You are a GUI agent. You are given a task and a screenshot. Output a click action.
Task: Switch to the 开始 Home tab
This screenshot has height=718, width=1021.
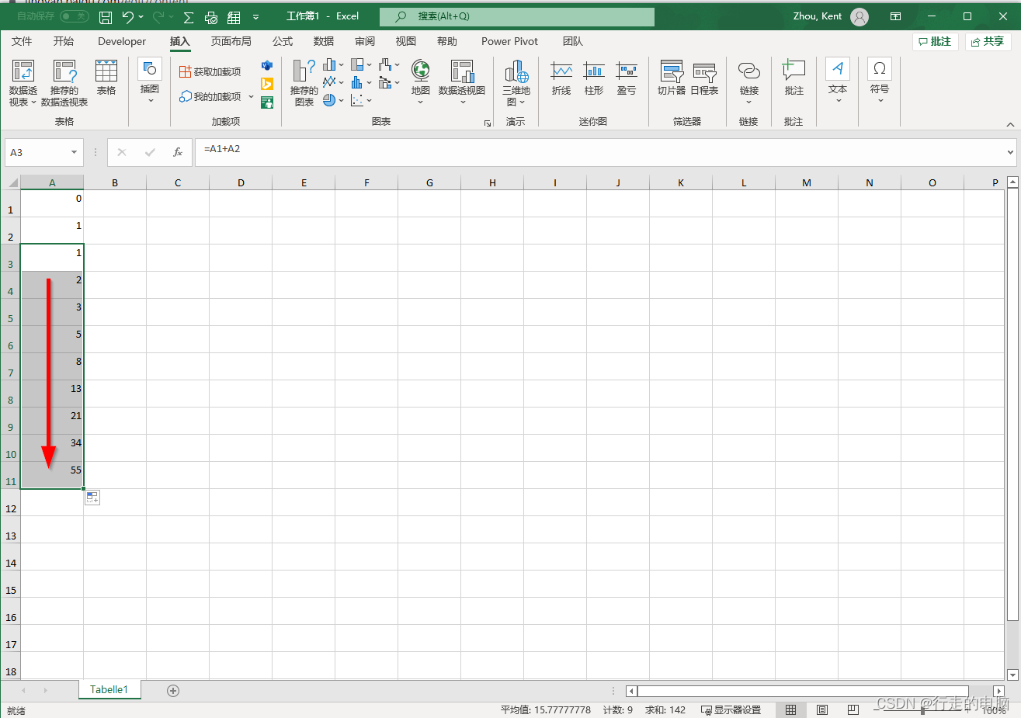[x=64, y=41]
